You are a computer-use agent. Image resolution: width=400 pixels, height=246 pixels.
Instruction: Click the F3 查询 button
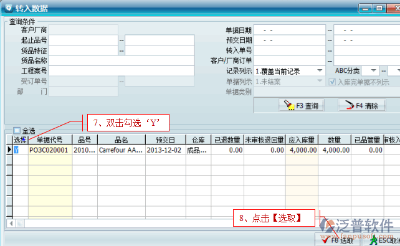tap(301, 105)
